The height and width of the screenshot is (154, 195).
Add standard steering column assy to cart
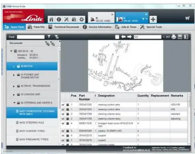[63, 114]
